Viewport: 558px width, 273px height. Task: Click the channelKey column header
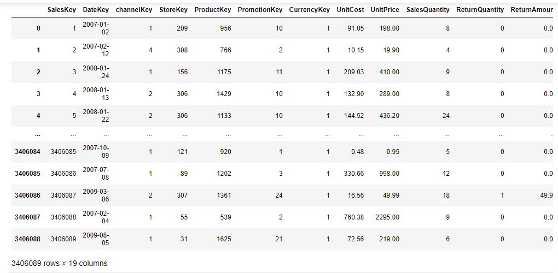(134, 10)
